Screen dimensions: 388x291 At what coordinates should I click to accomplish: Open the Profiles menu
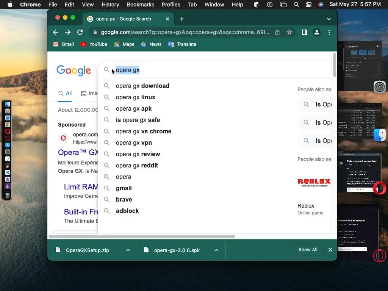pos(171,5)
